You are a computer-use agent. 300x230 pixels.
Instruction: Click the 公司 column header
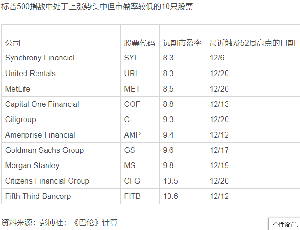point(13,43)
